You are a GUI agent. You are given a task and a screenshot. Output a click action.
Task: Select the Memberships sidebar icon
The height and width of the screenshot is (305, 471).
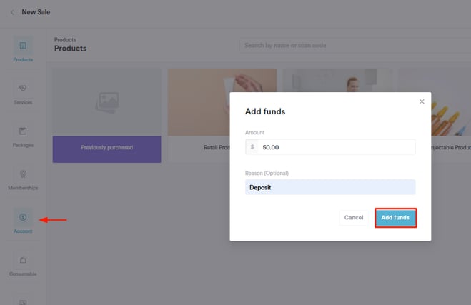tap(23, 179)
